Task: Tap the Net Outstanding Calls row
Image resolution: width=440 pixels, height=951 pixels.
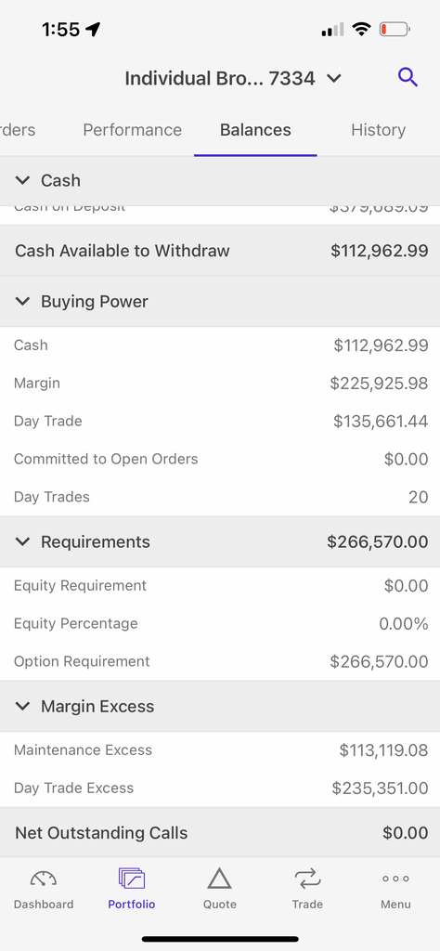Action: [220, 833]
